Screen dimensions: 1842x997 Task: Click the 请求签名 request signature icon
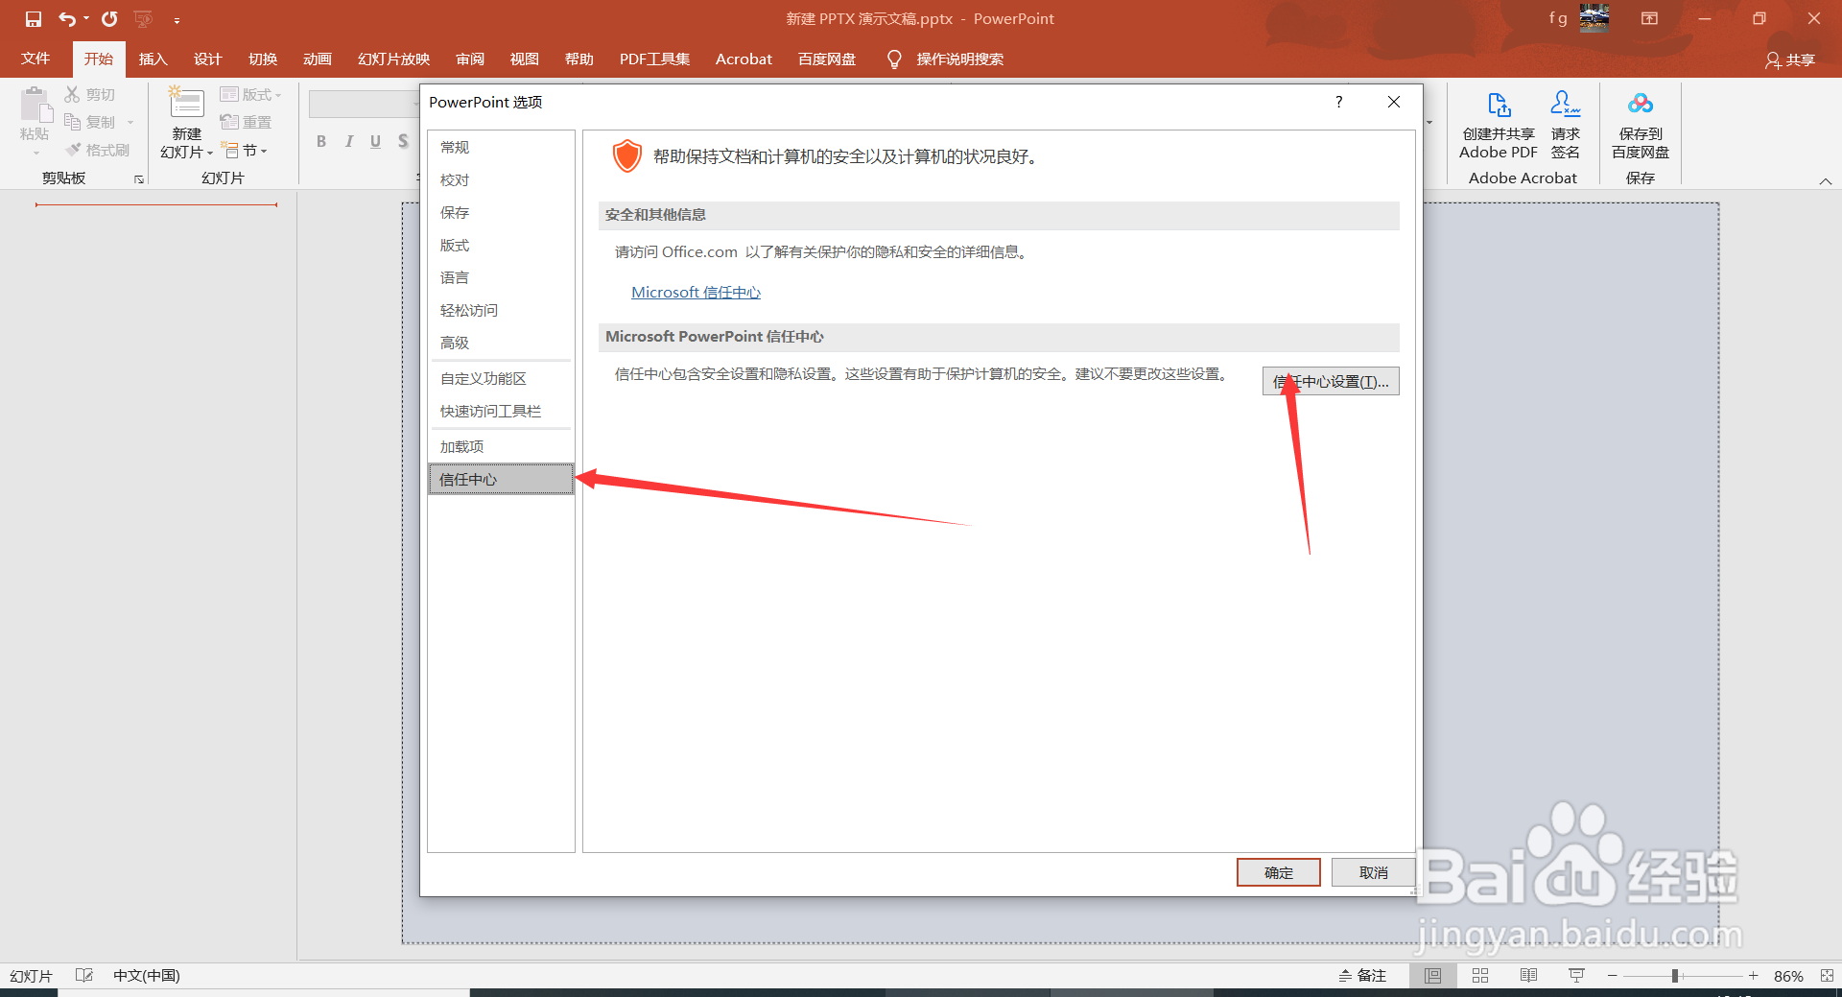coord(1565,104)
